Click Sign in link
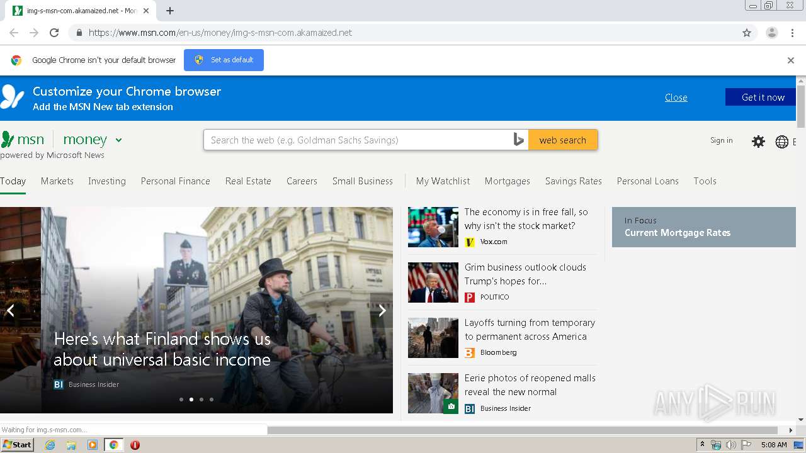The height and width of the screenshot is (453, 806). click(x=722, y=140)
